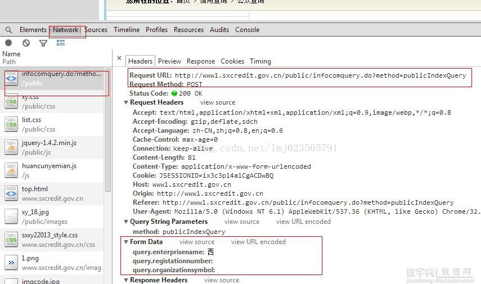Select the Preview tab
Screen dimensions: 481x284
pos(170,61)
